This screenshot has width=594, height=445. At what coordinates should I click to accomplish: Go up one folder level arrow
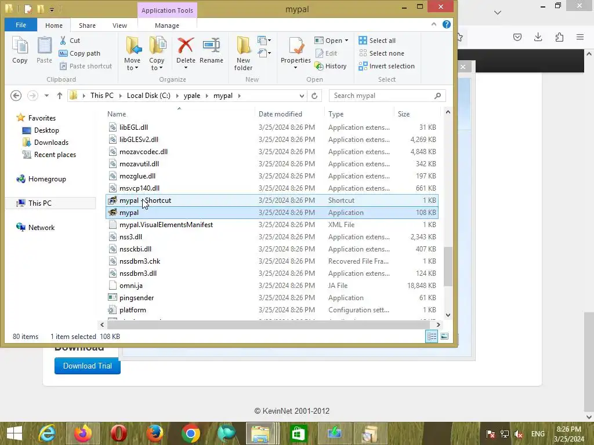click(x=60, y=96)
